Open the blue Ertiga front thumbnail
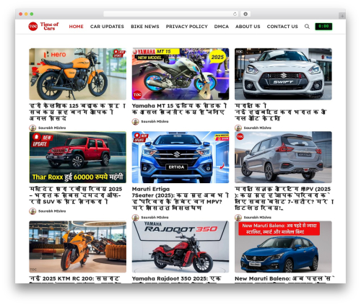The height and width of the screenshot is (305, 361). (x=180, y=157)
